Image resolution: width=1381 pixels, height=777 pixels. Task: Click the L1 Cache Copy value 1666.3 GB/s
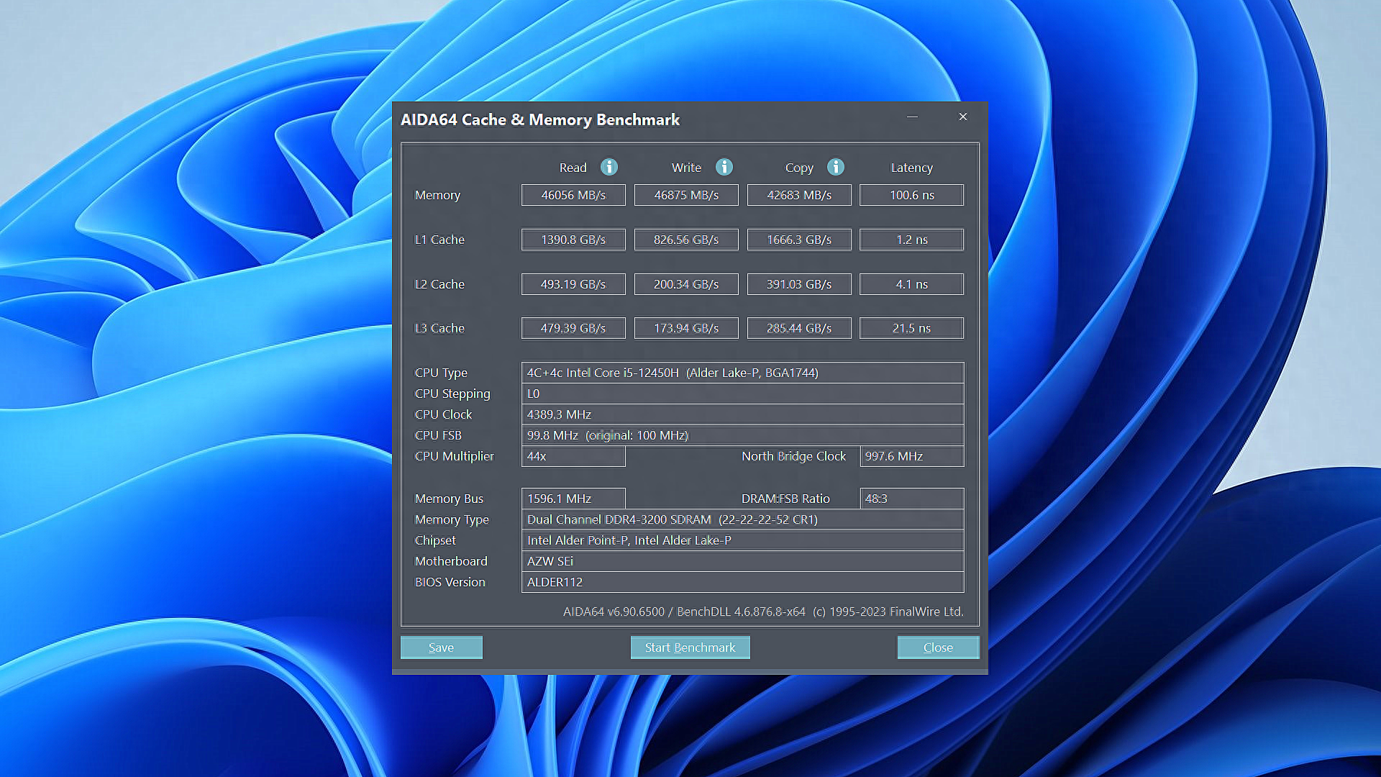click(x=799, y=240)
